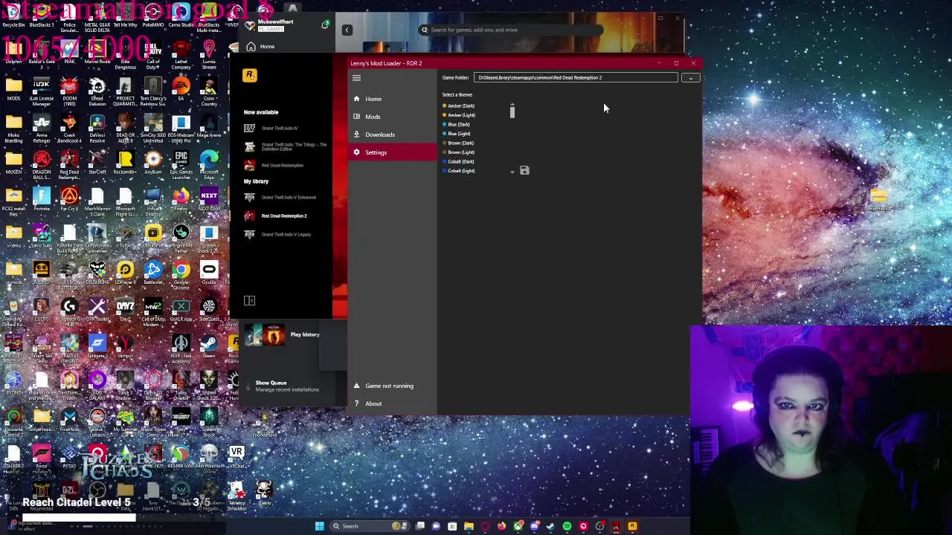The width and height of the screenshot is (952, 535).
Task: Select the Red Dead Redemption desktop icon
Action: [x=69, y=163]
